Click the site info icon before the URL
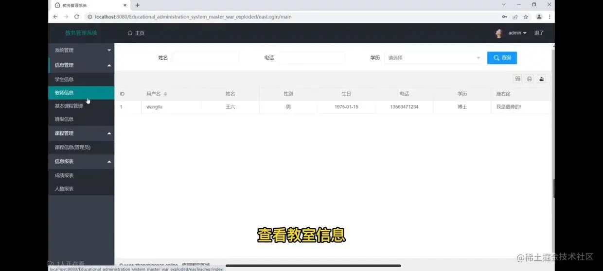The width and height of the screenshot is (603, 271). [89, 17]
